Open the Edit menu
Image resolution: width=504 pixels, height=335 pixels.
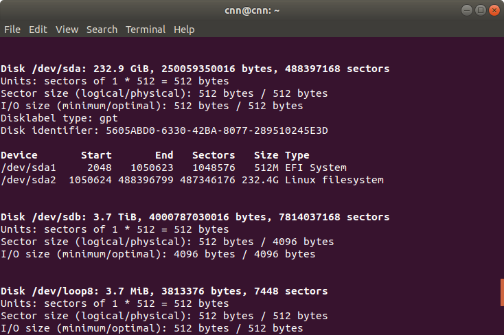[x=38, y=30]
